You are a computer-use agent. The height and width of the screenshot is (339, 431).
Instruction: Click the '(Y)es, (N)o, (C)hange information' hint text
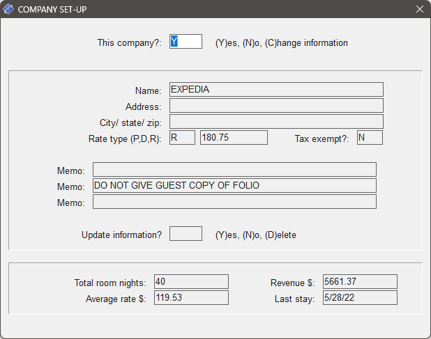tap(281, 42)
